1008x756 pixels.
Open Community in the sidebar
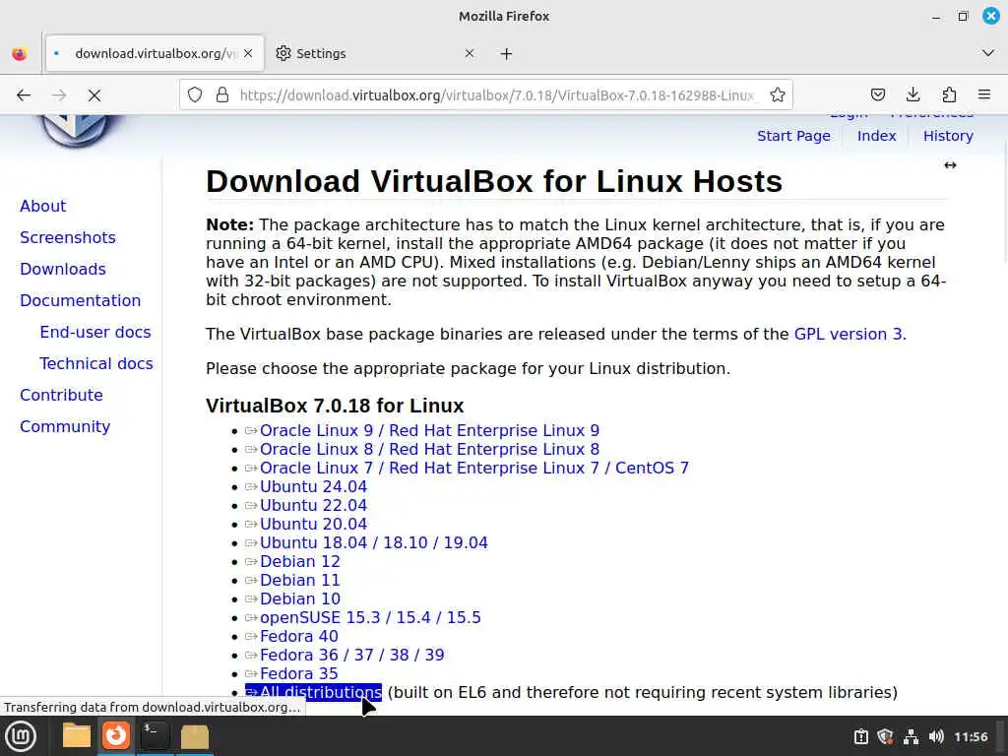click(x=65, y=426)
